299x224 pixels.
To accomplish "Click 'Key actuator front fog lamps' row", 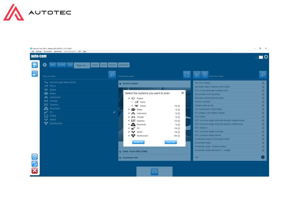I will point(229,94).
